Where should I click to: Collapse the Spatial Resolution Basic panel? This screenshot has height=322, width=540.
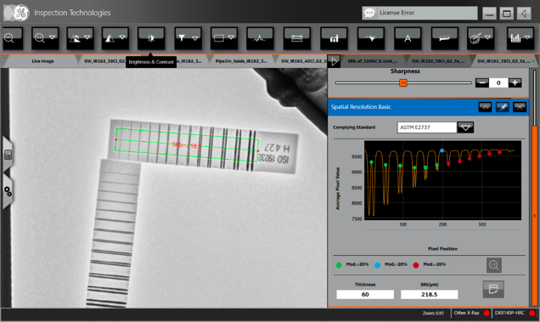485,107
